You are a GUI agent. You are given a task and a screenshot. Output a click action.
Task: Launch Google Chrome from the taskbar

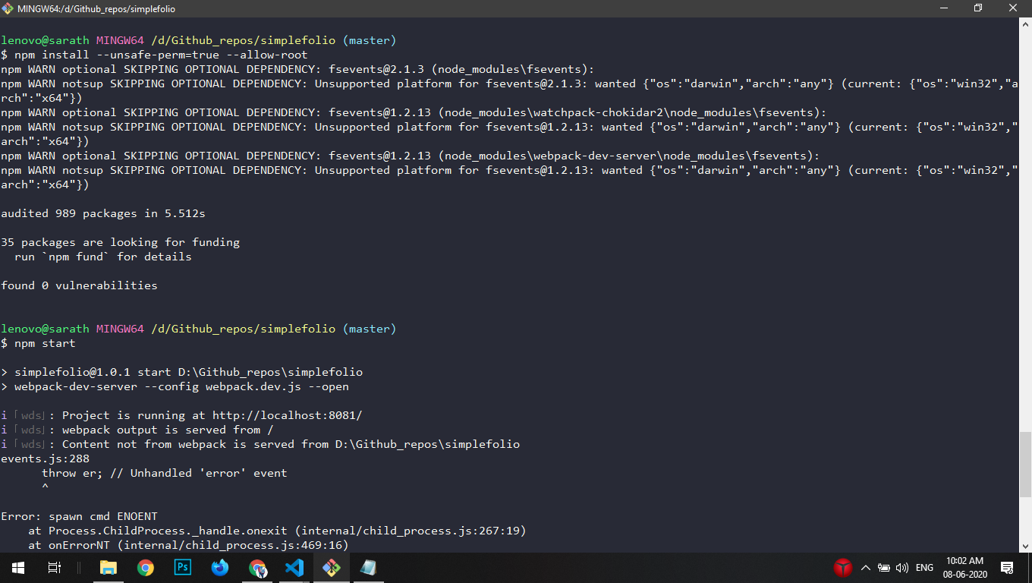point(145,567)
